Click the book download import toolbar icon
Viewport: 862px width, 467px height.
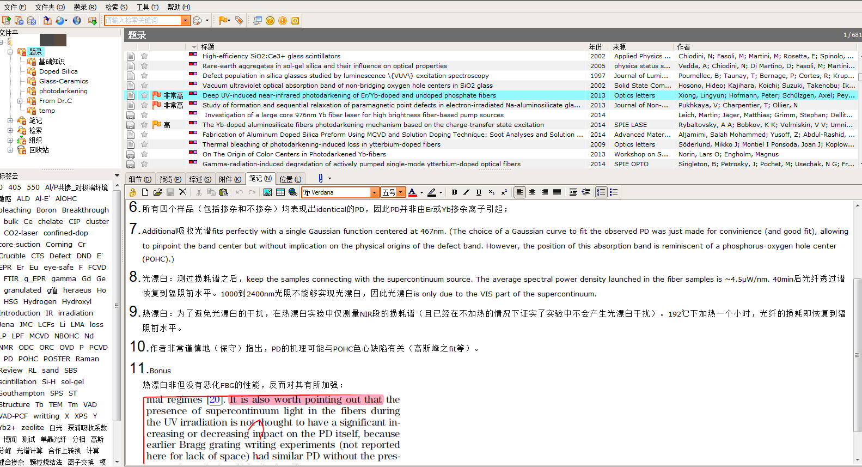tap(93, 21)
